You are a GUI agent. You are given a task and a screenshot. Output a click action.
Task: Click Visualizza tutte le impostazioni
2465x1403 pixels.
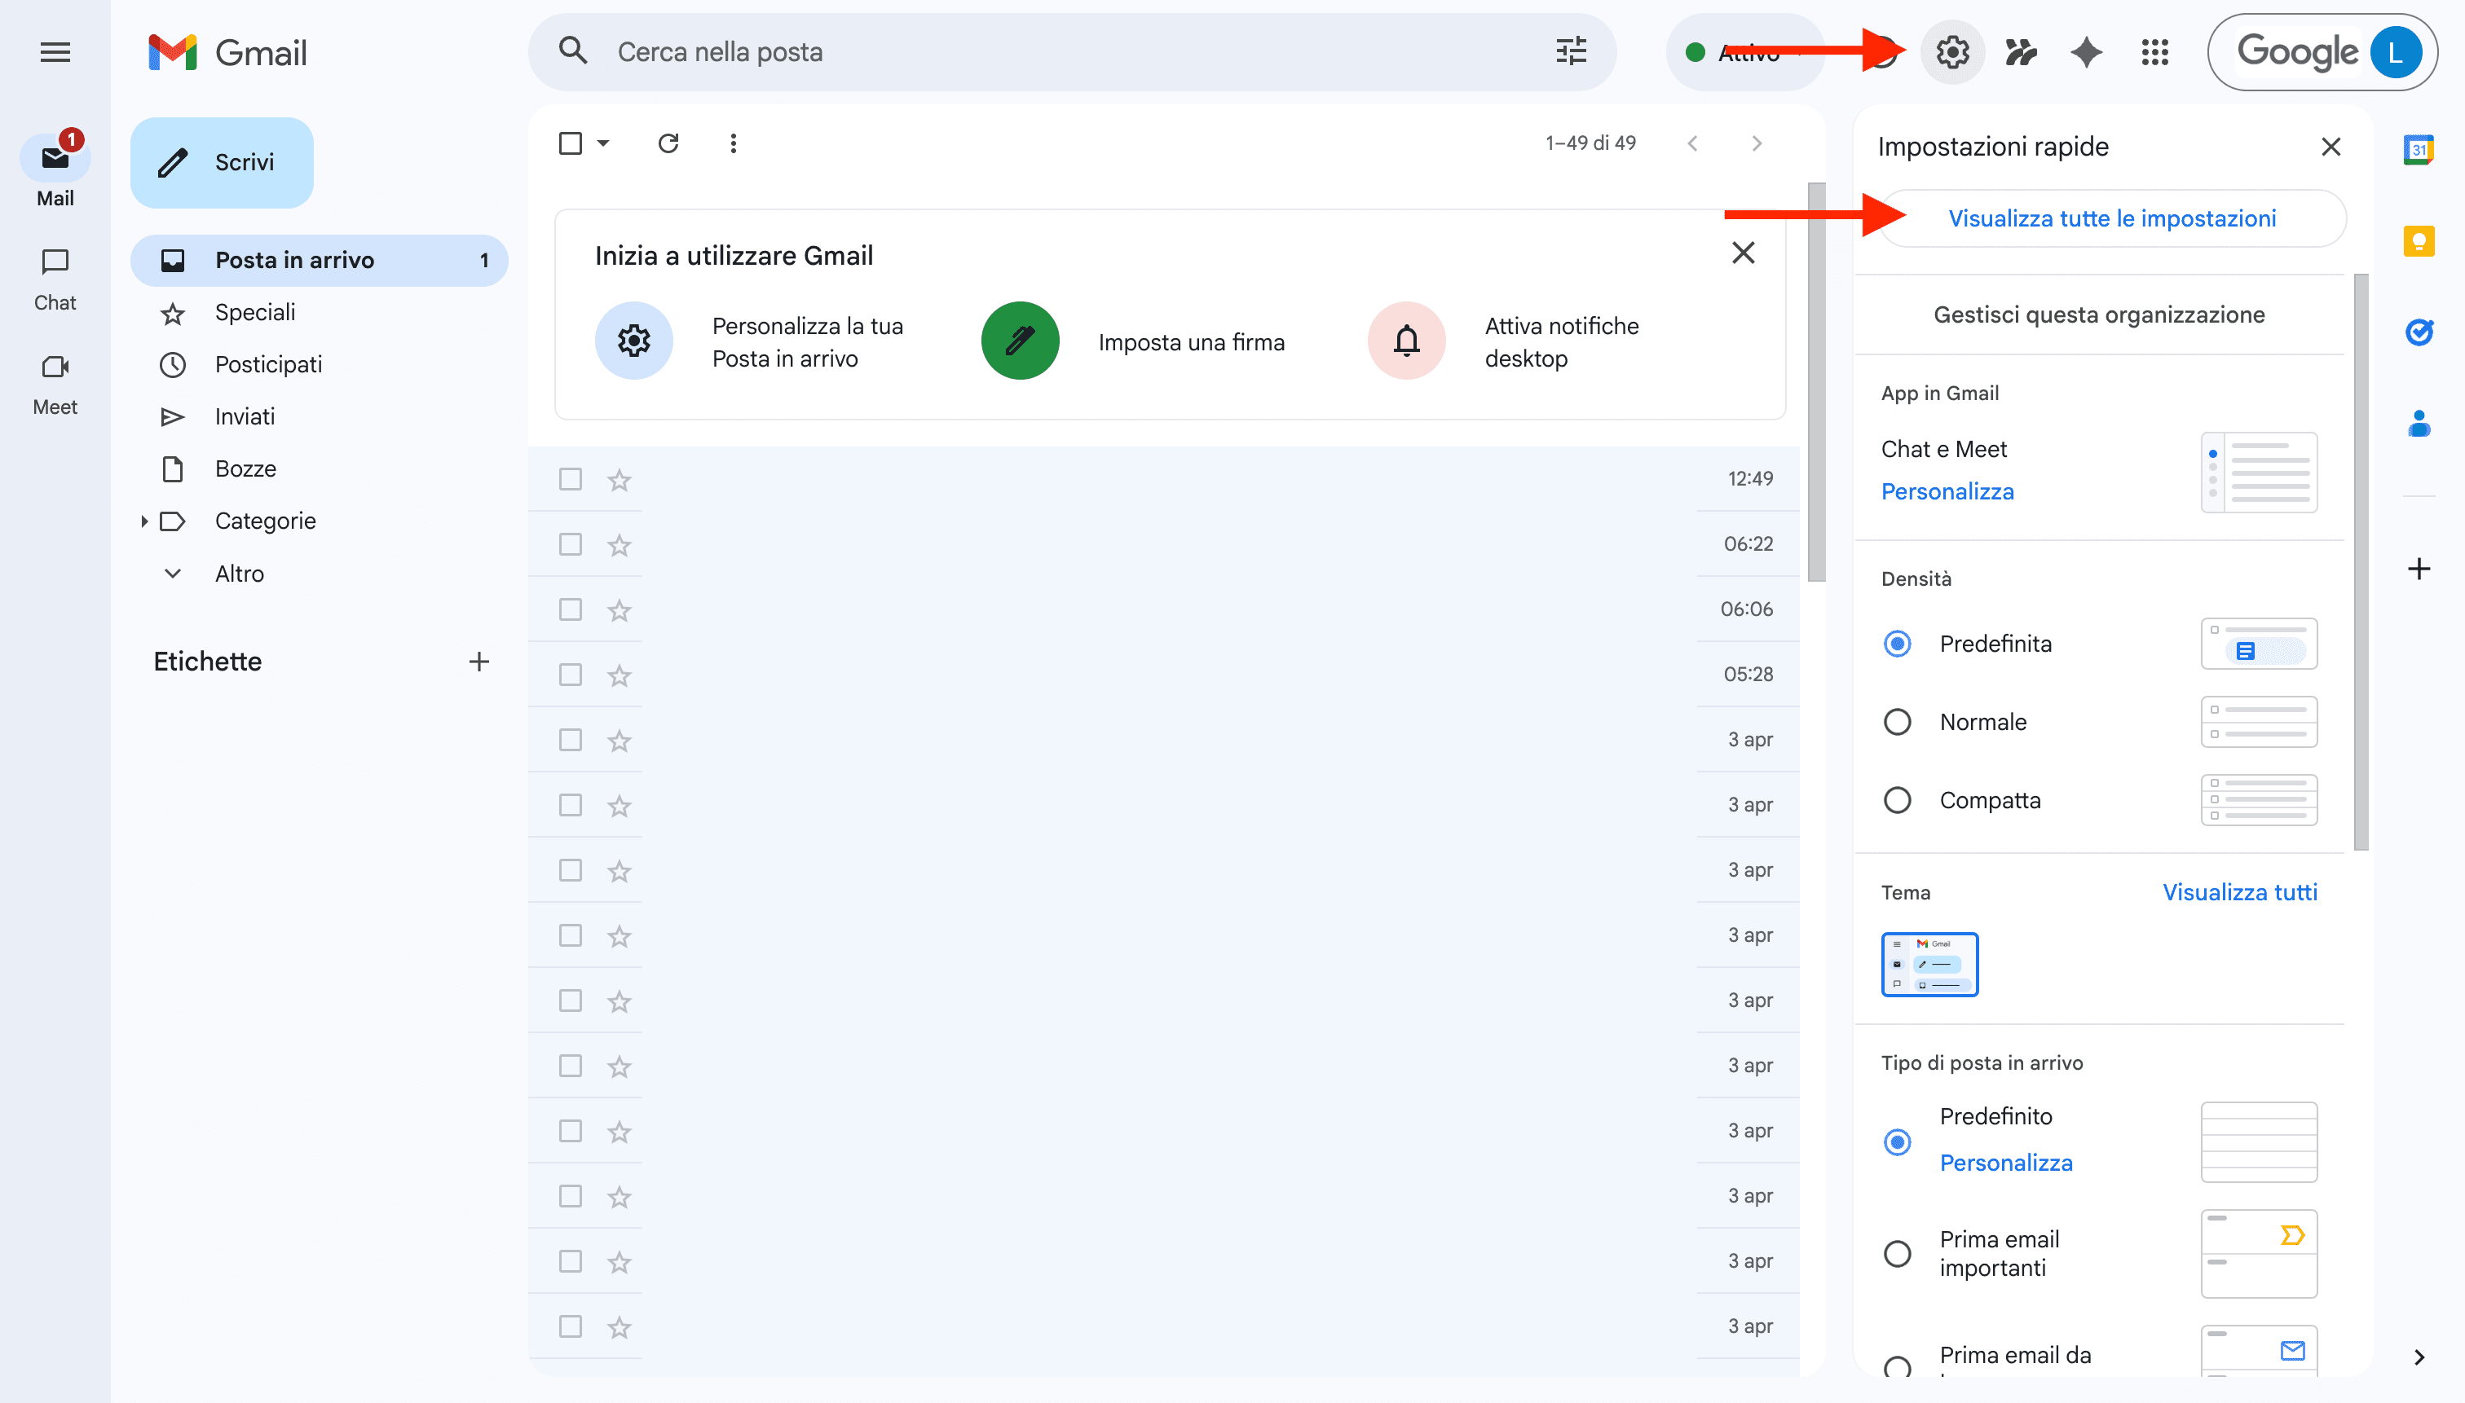[2111, 218]
